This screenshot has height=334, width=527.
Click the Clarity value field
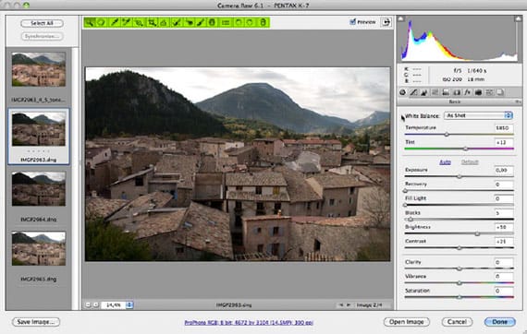coord(504,262)
